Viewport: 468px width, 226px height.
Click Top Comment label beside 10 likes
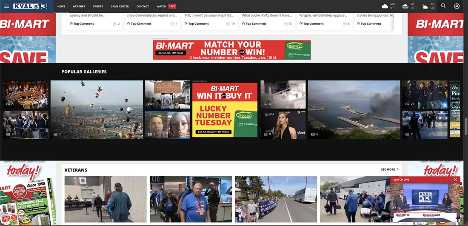coord(256,23)
